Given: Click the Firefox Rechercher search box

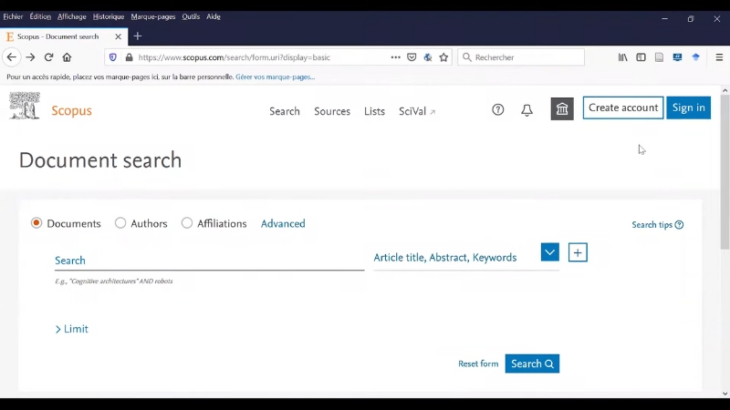Looking at the screenshot, I should click(x=520, y=57).
